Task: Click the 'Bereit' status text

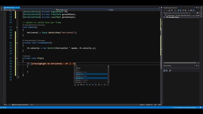Action: pos(4,108)
